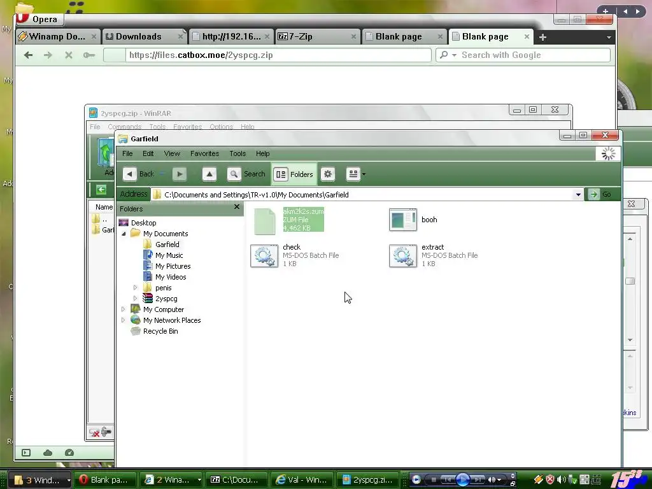Screen dimensions: 652x489
Task: Select the check batch file icon
Action: 264,256
